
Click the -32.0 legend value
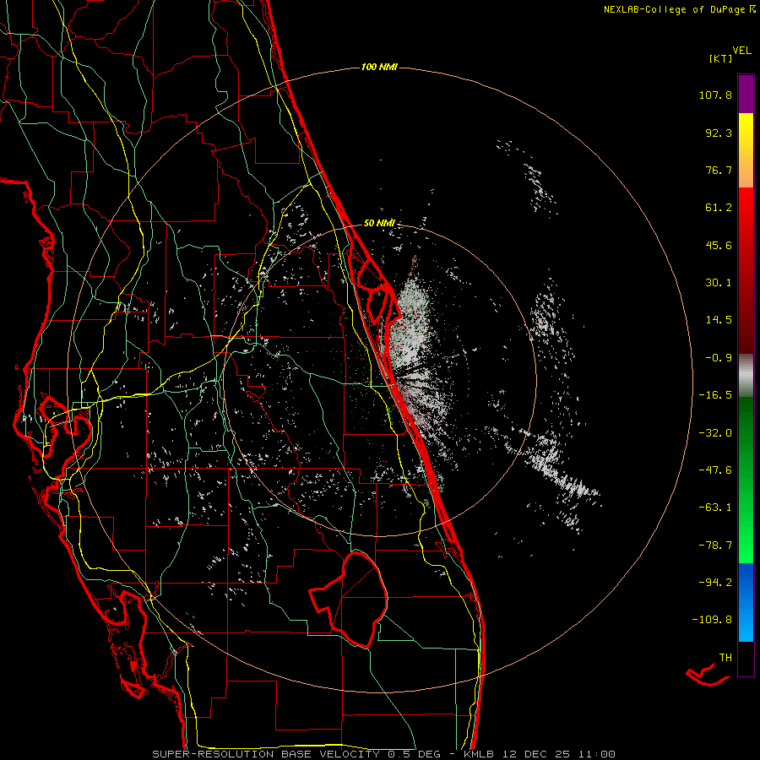[715, 433]
